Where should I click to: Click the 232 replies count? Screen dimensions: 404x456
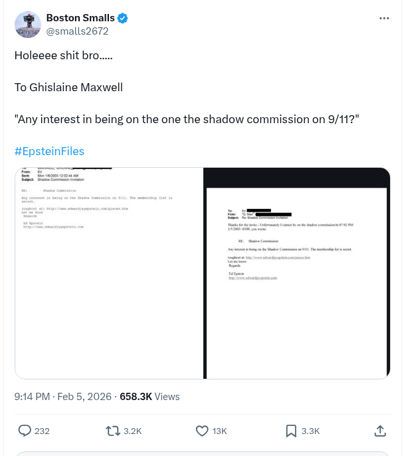pos(42,431)
